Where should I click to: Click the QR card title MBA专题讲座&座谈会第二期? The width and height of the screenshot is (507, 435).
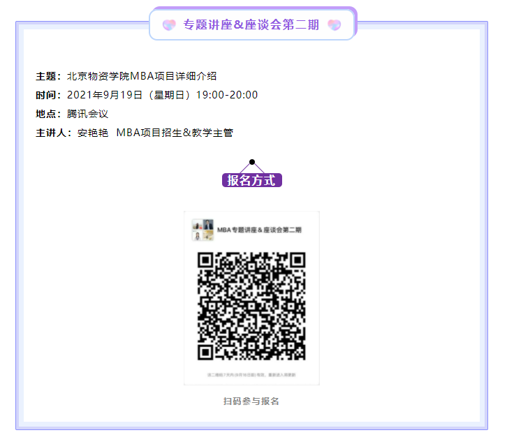pos(259,230)
